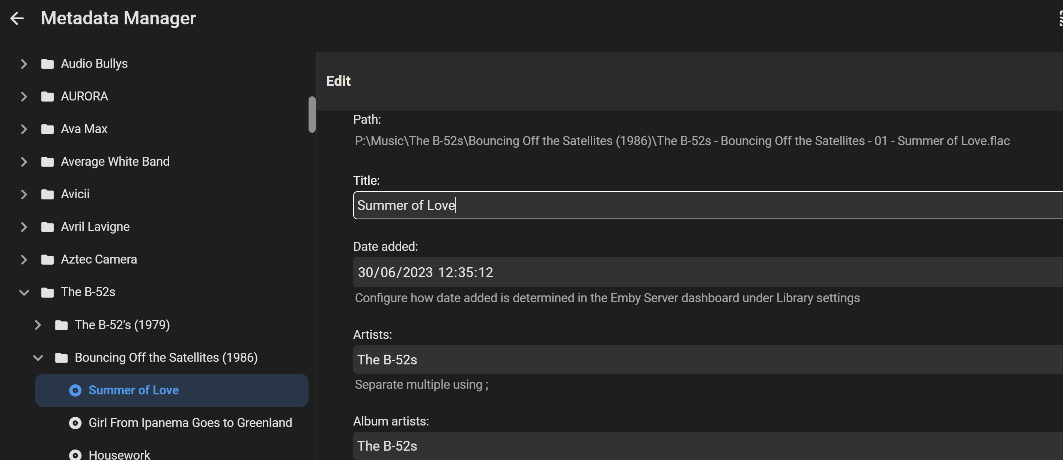
Task: Click the disc icon for Summer of Love
Action: pos(75,390)
